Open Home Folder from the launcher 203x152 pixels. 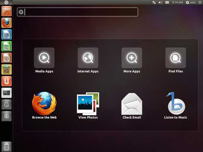(x=6, y=11)
